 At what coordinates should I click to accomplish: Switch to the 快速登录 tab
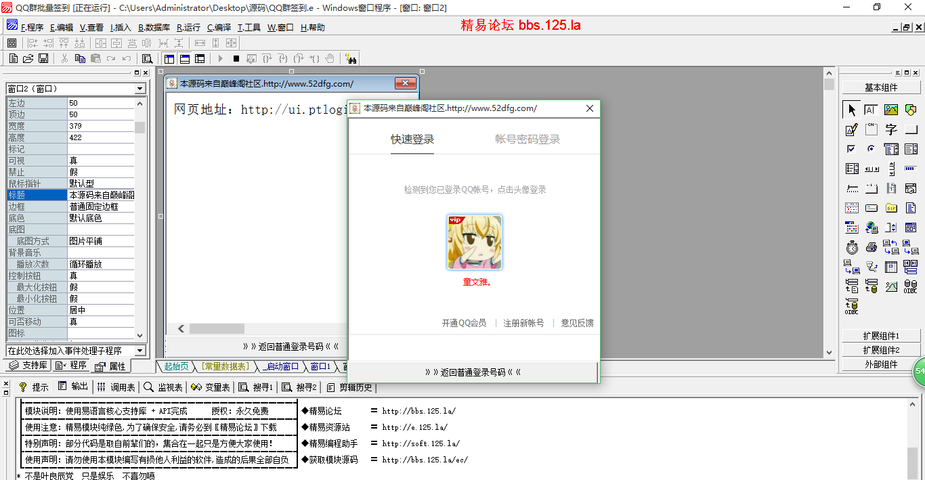coord(412,139)
